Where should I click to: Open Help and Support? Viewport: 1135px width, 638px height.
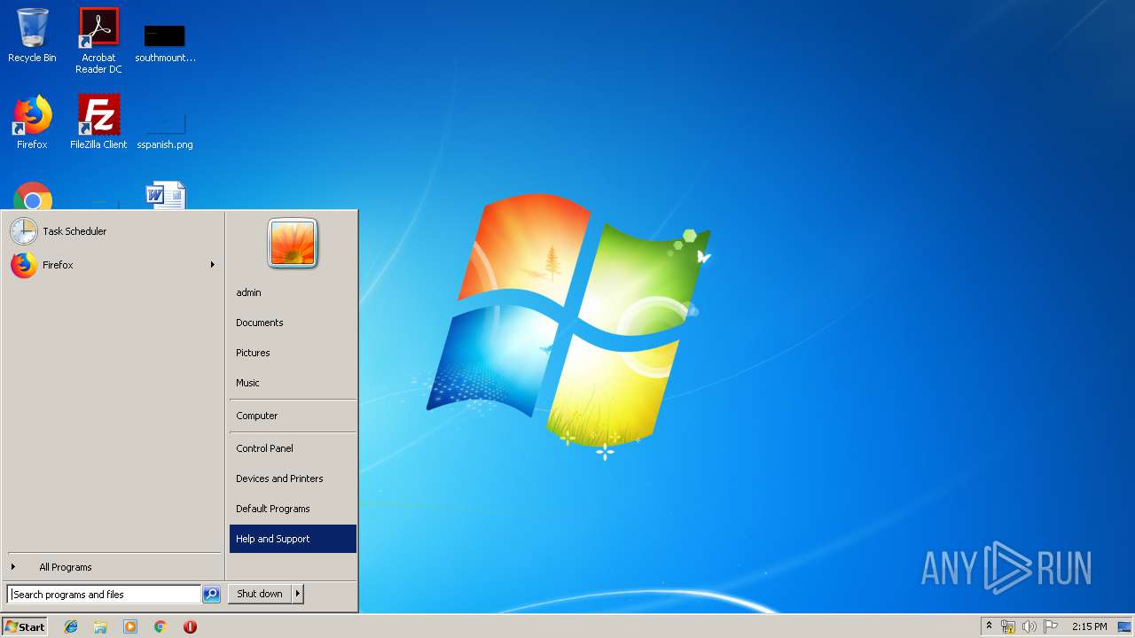pyautogui.click(x=293, y=539)
